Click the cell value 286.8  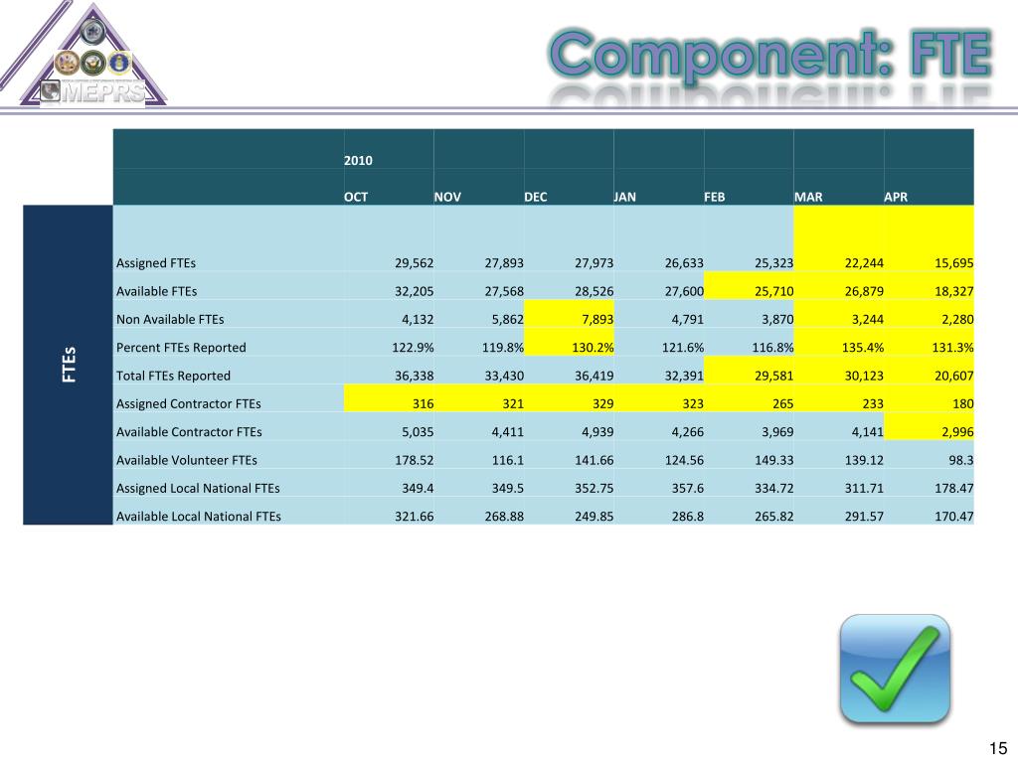point(687,517)
